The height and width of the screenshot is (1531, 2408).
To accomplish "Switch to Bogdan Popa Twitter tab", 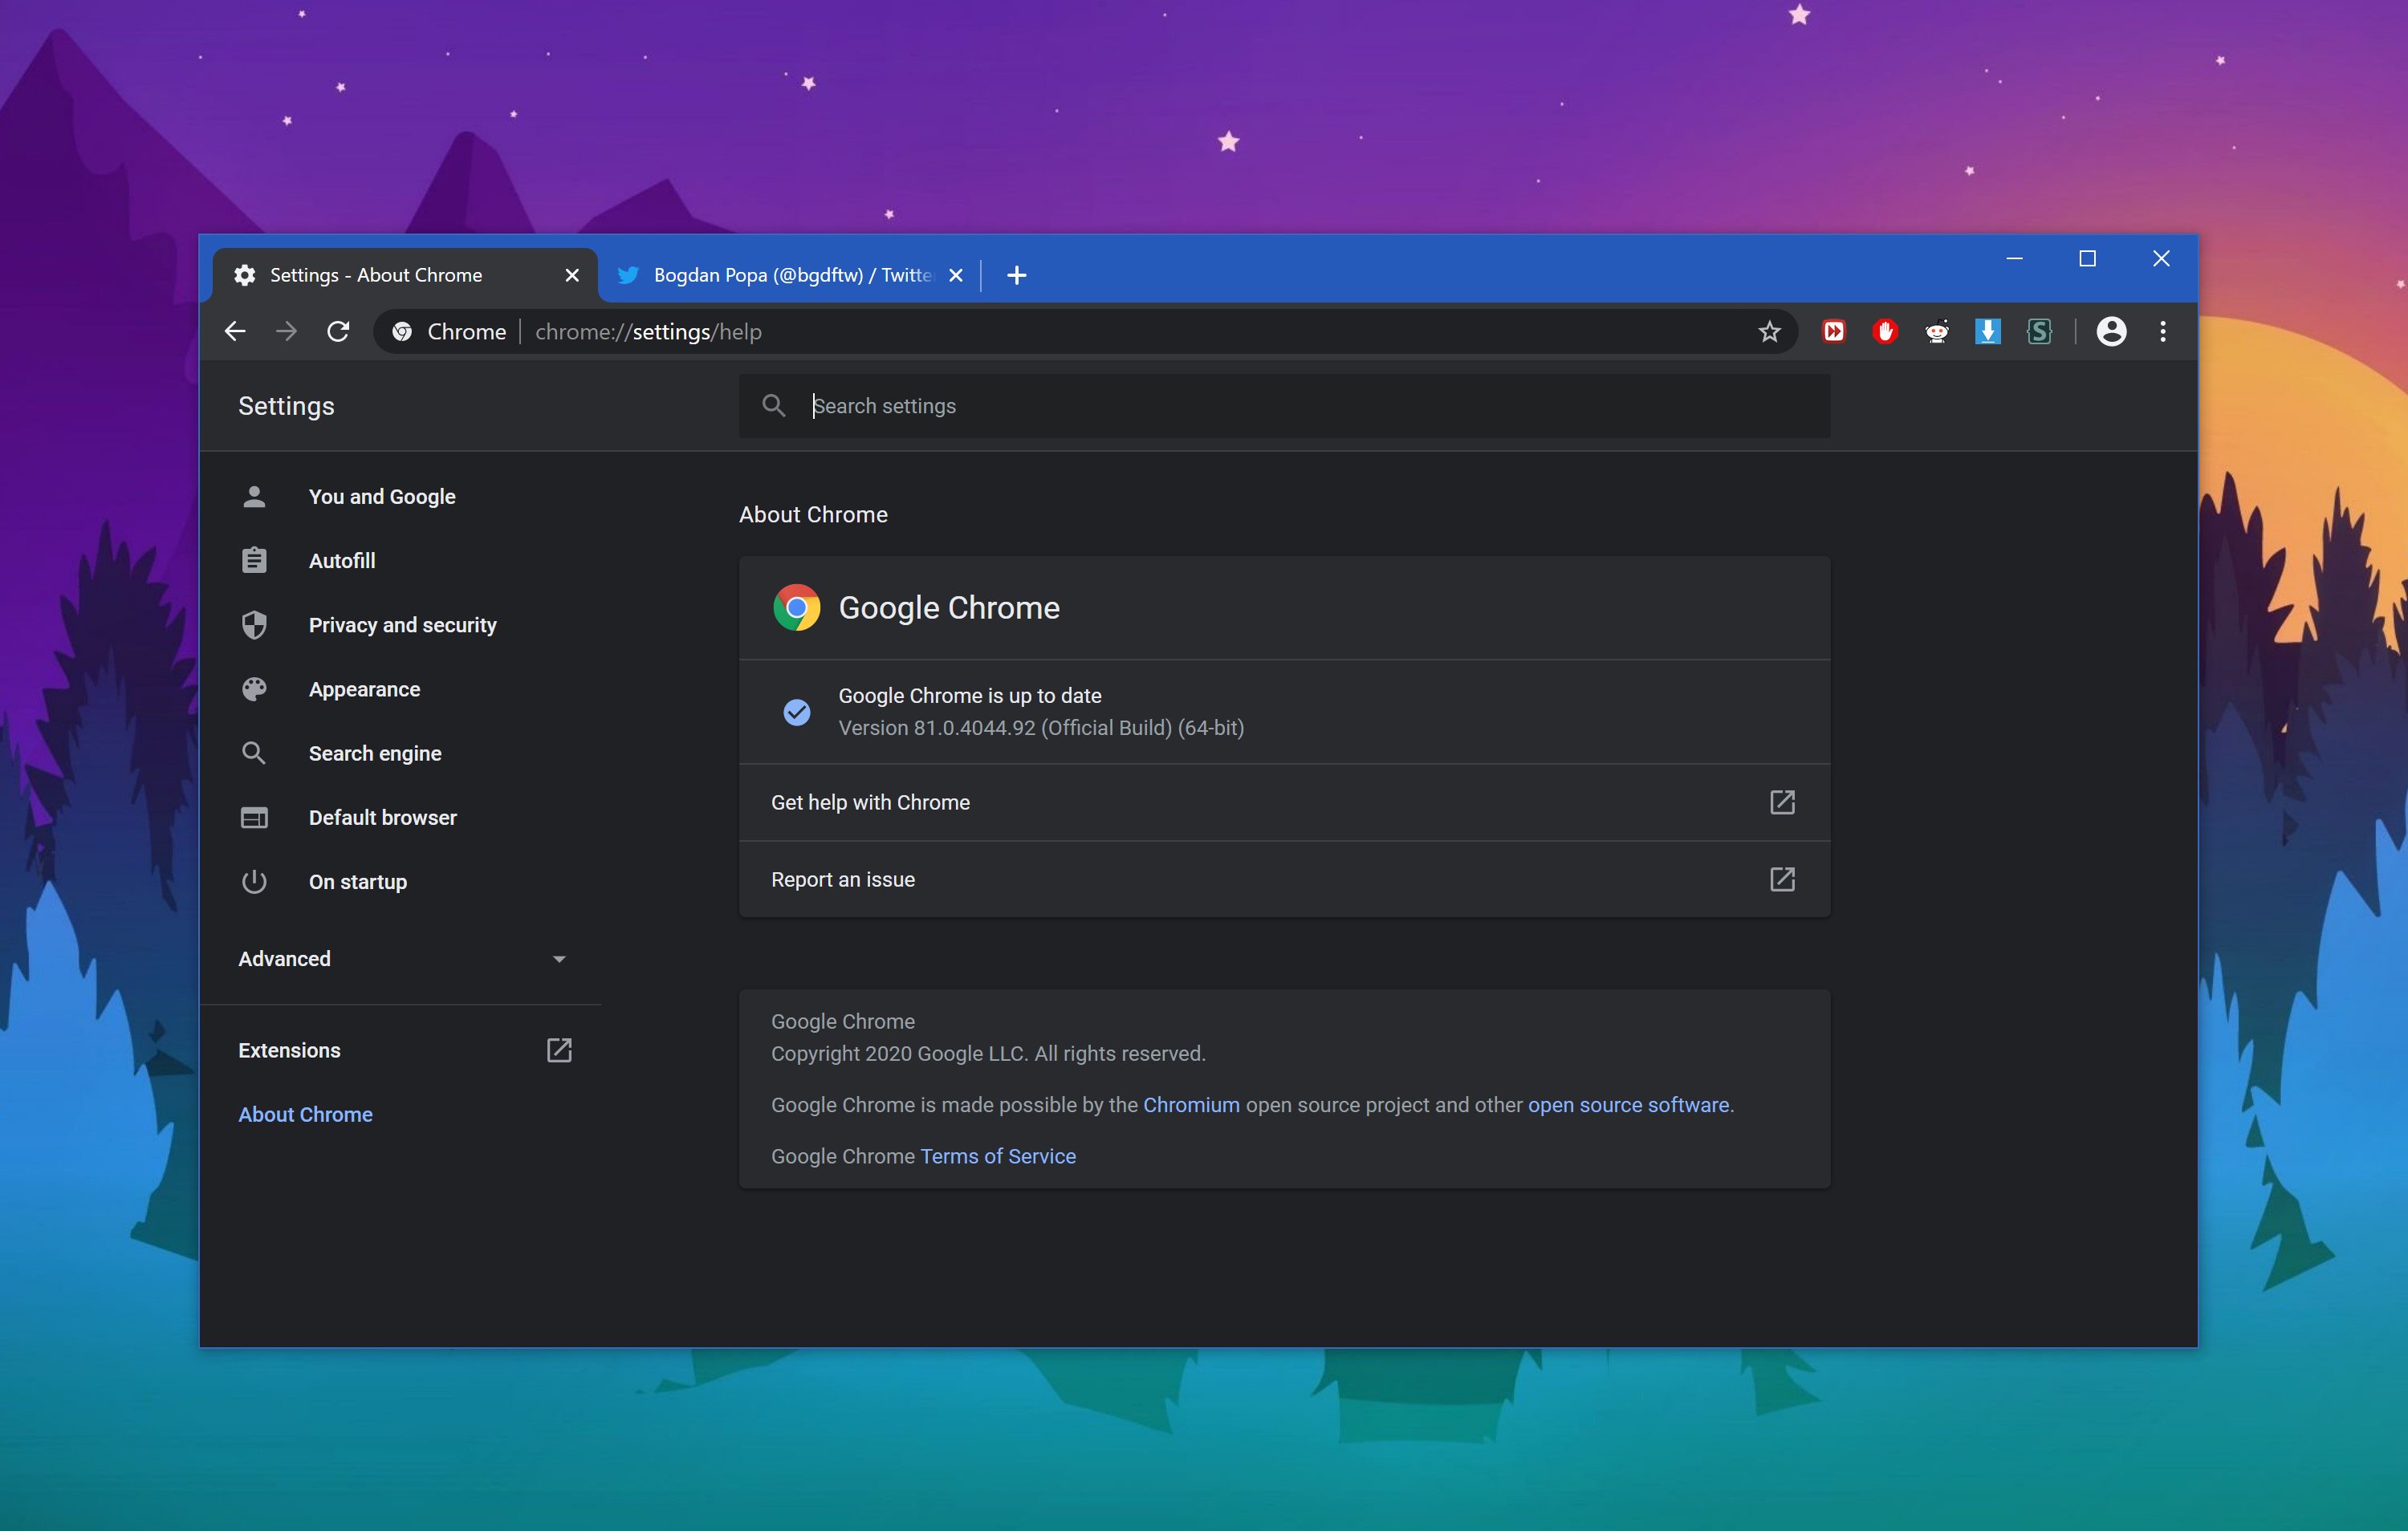I will point(790,275).
